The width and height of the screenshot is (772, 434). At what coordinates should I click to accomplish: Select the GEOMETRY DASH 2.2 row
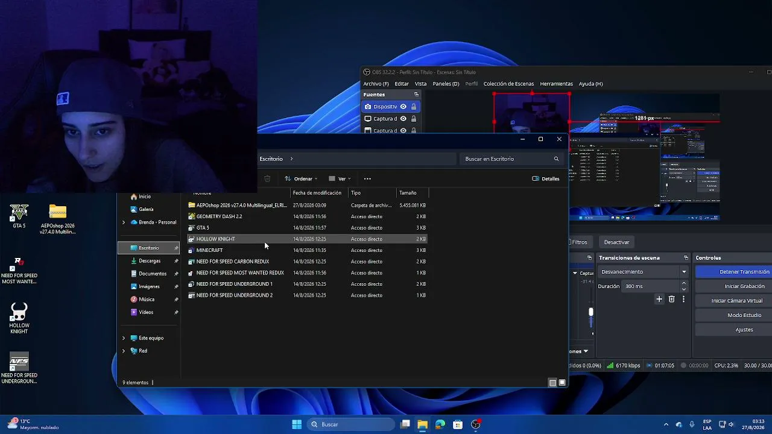[x=307, y=216]
